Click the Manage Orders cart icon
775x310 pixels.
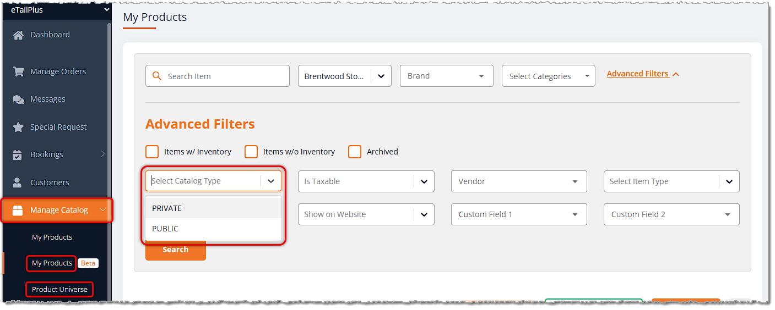(x=18, y=71)
